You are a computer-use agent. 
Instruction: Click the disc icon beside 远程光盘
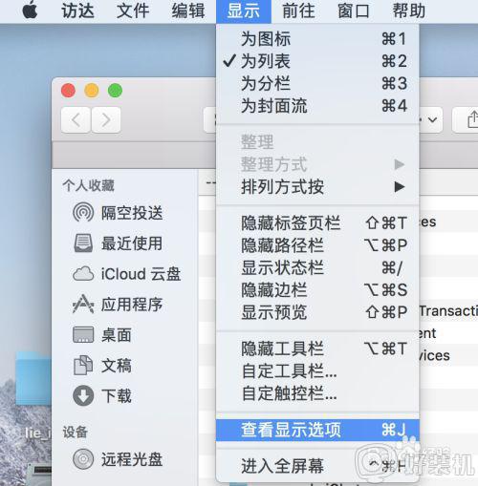coord(83,459)
